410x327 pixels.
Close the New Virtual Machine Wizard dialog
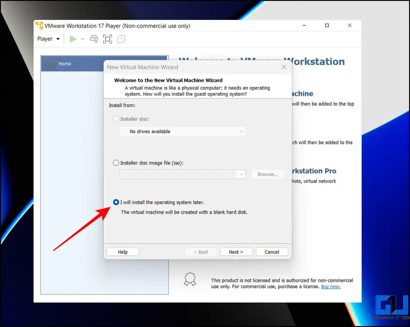(284, 67)
